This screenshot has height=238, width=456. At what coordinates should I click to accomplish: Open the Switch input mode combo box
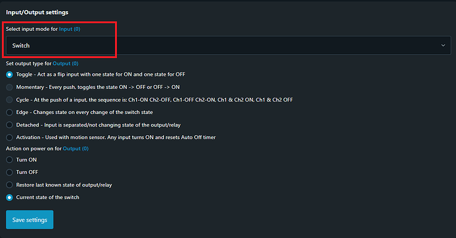click(x=229, y=45)
